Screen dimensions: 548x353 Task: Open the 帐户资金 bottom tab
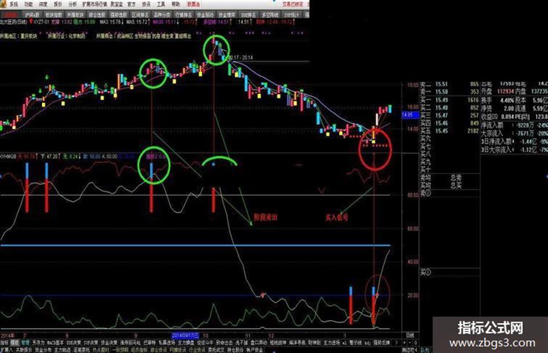254,350
